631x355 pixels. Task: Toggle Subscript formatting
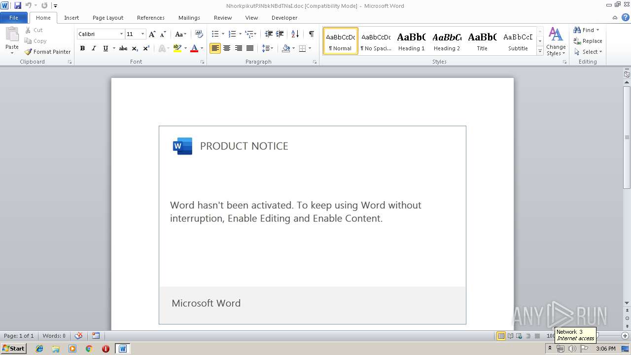tap(135, 48)
